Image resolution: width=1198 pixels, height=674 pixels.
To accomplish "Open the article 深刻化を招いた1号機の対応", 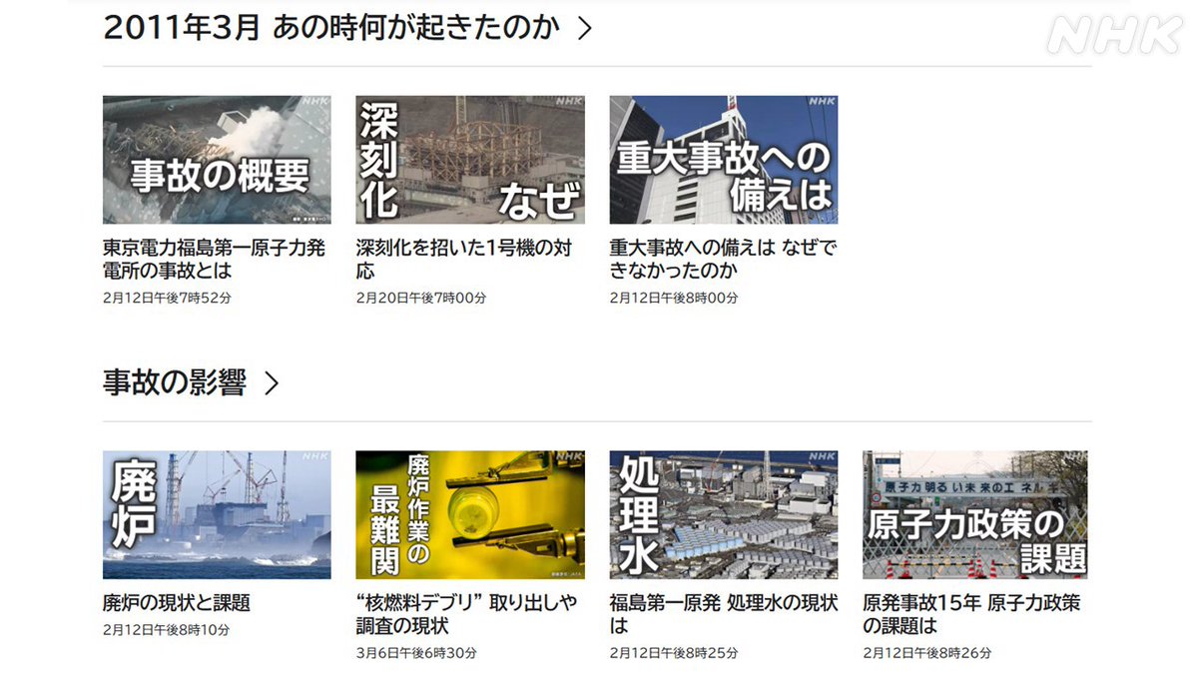I will [466, 258].
